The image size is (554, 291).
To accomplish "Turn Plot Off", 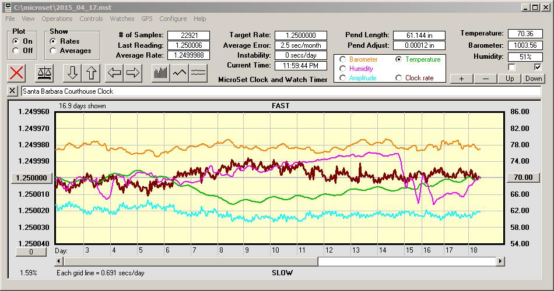I will (x=15, y=51).
